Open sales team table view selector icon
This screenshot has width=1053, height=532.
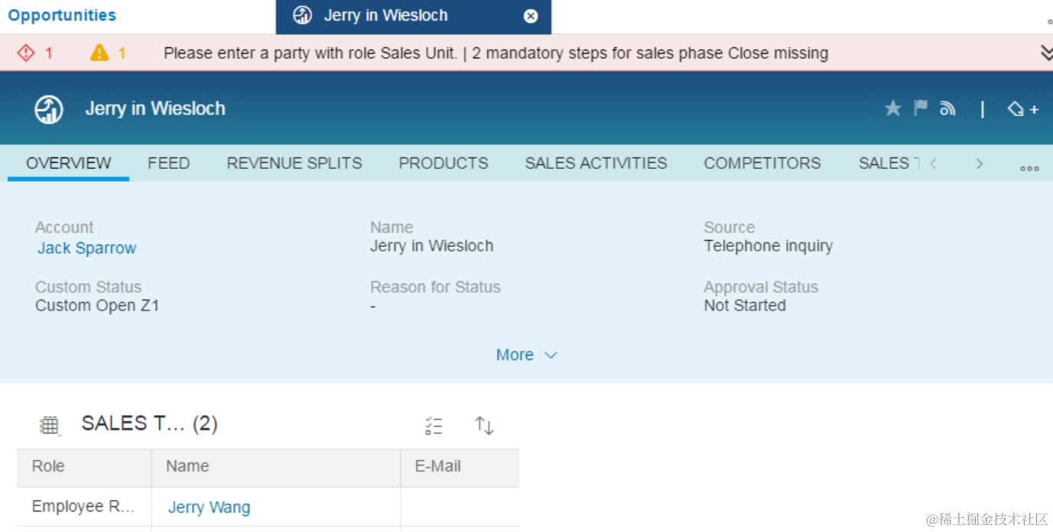click(50, 426)
